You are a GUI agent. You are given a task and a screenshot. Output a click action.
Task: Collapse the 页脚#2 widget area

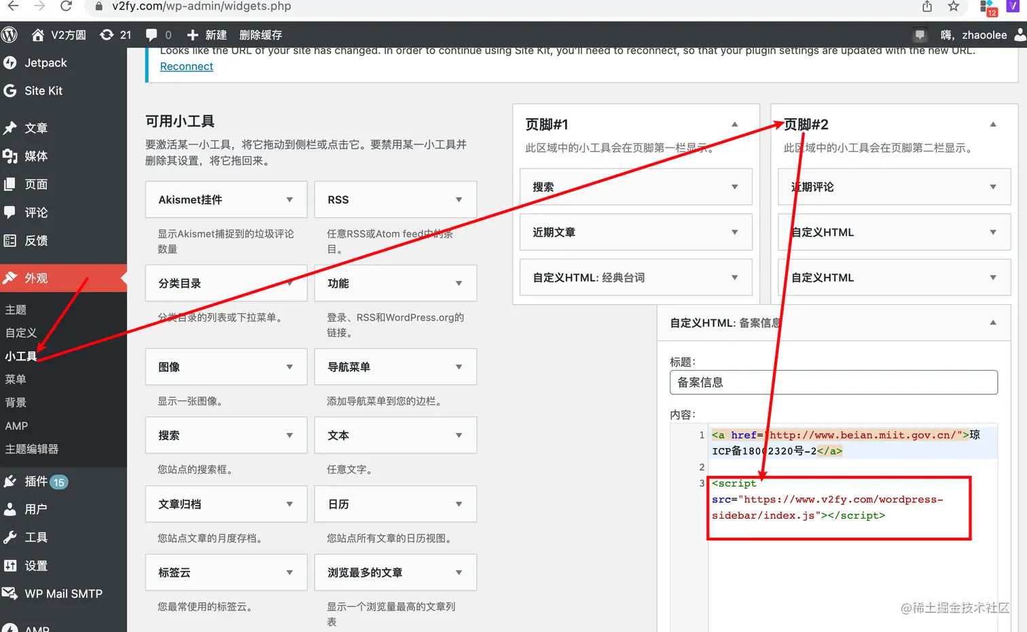tap(993, 124)
